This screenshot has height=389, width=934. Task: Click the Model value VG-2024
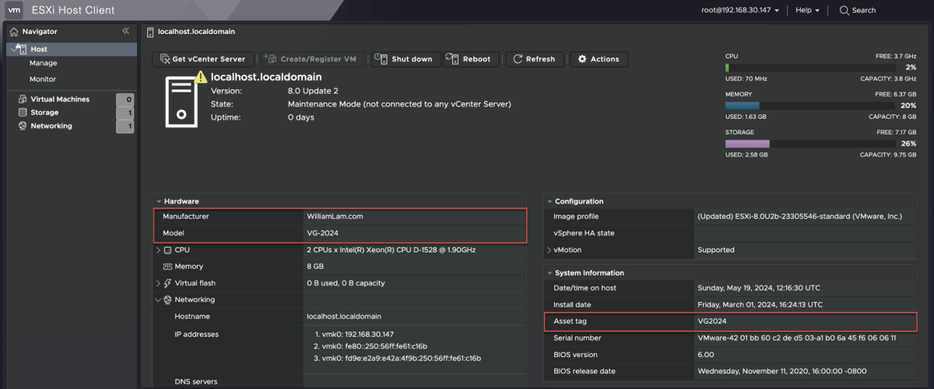tap(322, 233)
